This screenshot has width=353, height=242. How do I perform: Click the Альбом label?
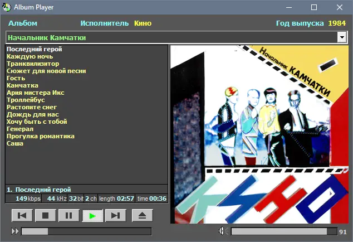[23, 23]
